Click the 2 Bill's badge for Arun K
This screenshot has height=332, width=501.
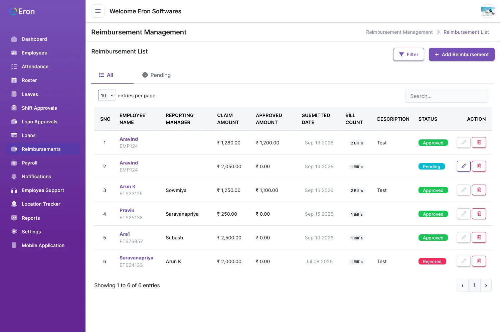[357, 191]
